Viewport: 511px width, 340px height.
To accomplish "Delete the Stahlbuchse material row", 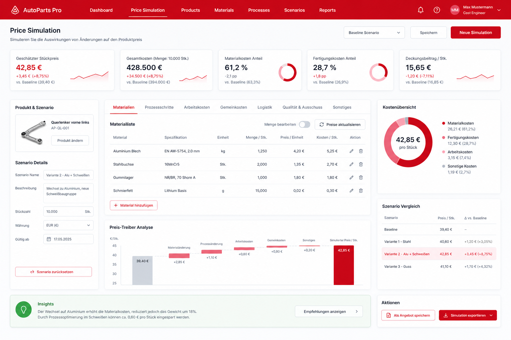I will pyautogui.click(x=361, y=164).
